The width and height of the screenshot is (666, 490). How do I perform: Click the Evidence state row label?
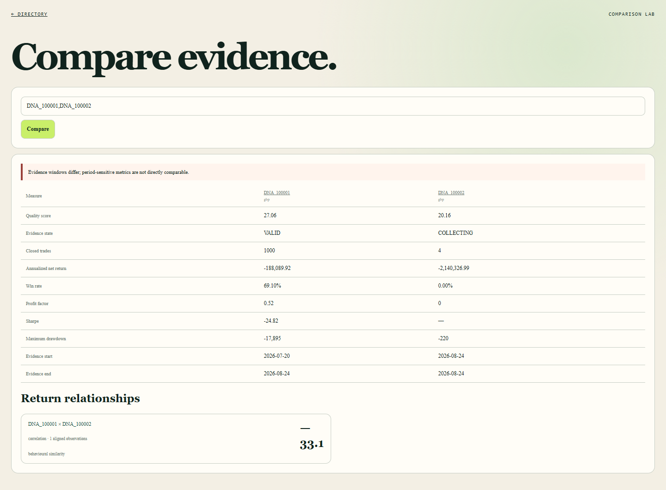(39, 233)
